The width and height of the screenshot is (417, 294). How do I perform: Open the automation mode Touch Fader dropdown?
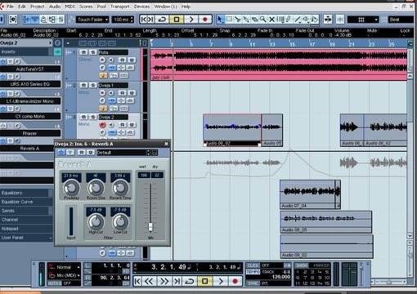pyautogui.click(x=92, y=20)
